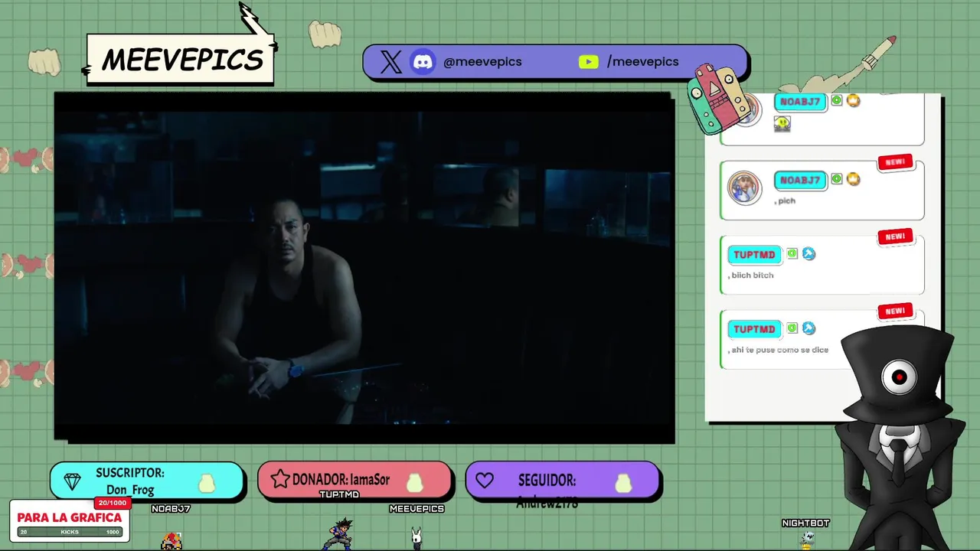Viewport: 980px width, 551px height.
Task: Click the YouTube logo in the header
Action: tap(588, 62)
